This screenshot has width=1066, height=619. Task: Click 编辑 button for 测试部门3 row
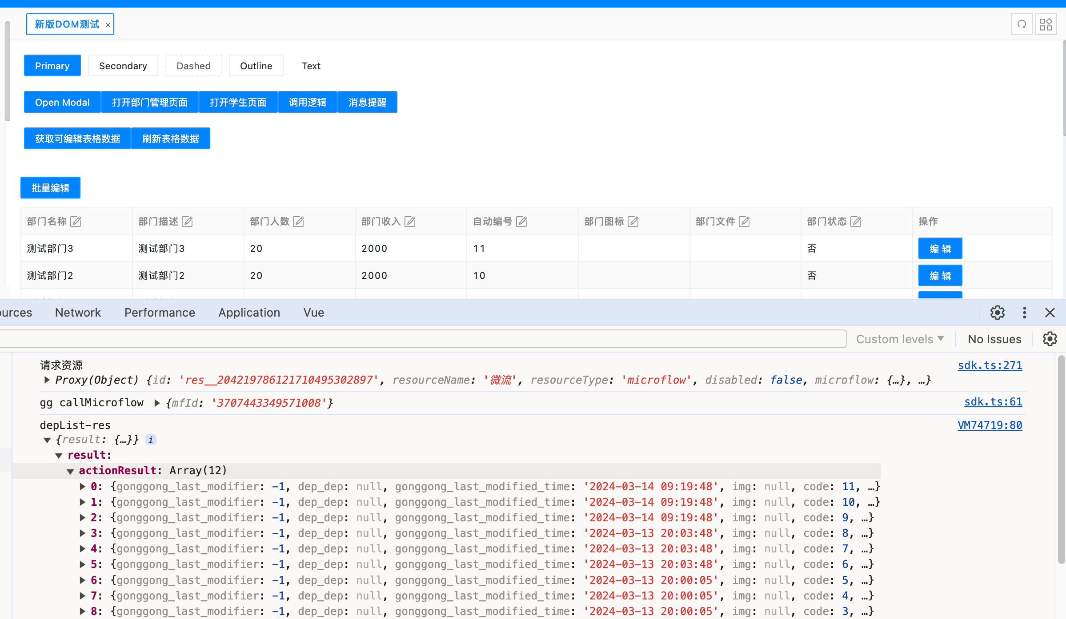[940, 249]
